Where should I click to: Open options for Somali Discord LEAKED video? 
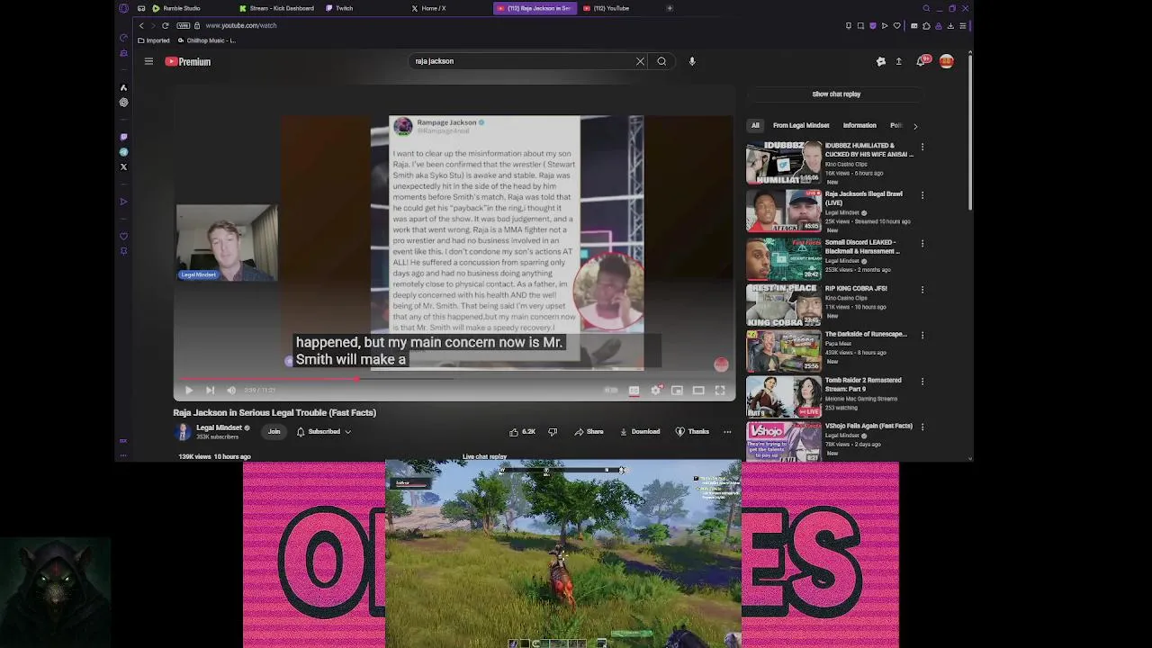pos(922,243)
